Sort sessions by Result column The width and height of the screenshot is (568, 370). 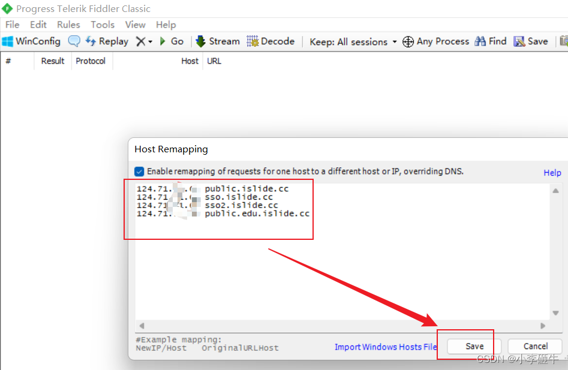click(x=53, y=61)
